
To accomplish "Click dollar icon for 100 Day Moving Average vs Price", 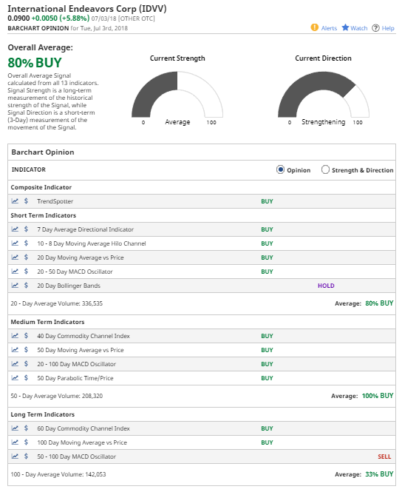I will pyautogui.click(x=26, y=442).
